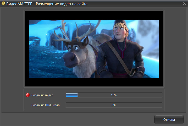Viewport: 188px width, 126px height.
Task: Click the ВидеоМАСТЕР app icon in title bar
Action: pyautogui.click(x=3, y=3)
